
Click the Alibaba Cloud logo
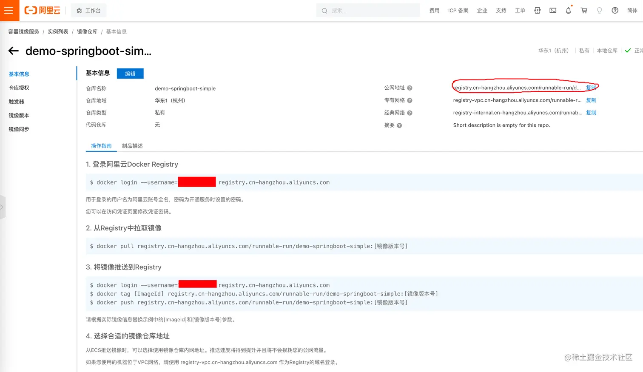pos(42,10)
